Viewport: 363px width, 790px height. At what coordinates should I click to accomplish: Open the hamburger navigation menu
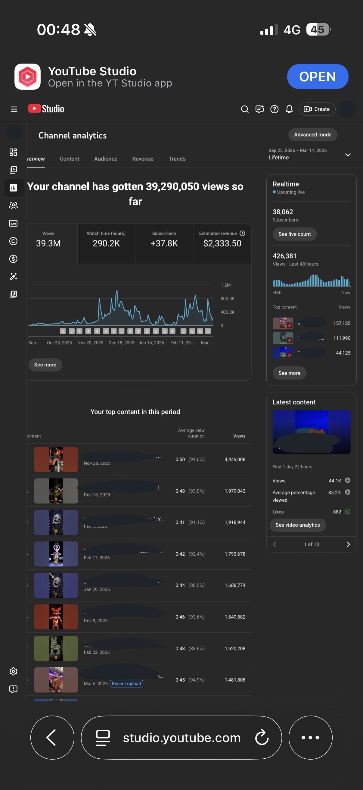(x=14, y=109)
